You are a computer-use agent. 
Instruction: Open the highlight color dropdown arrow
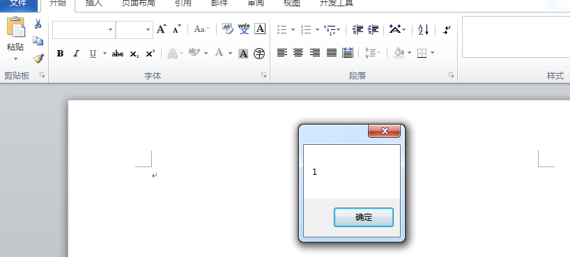pyautogui.click(x=206, y=54)
